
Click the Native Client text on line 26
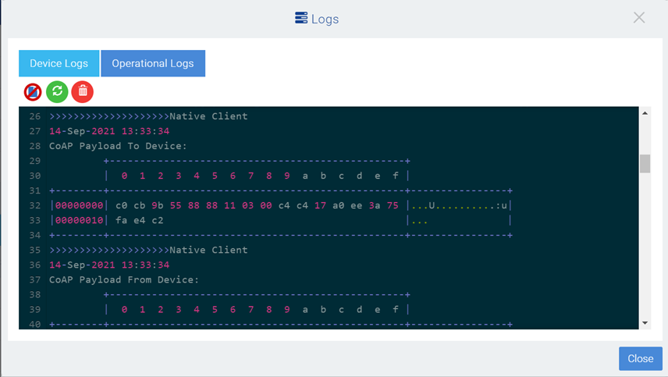tap(208, 116)
